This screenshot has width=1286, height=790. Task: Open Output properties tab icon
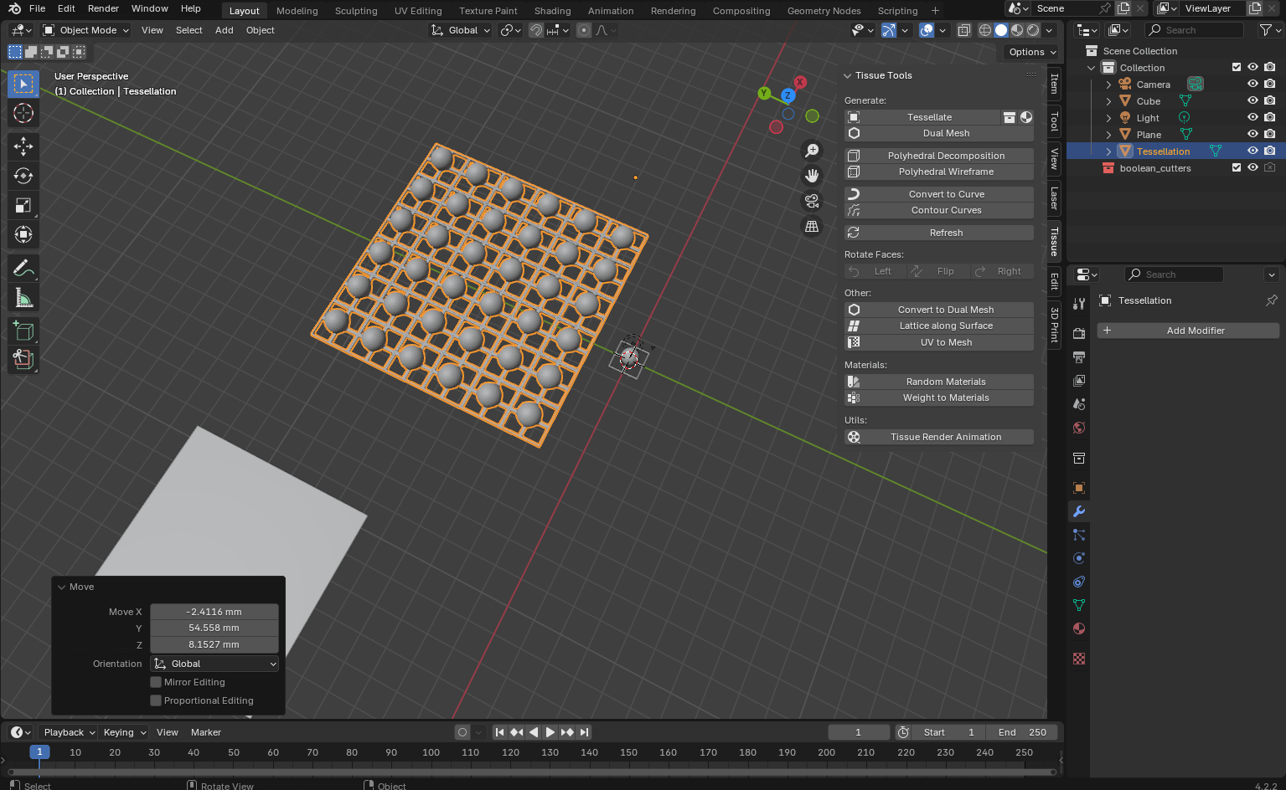coord(1079,357)
